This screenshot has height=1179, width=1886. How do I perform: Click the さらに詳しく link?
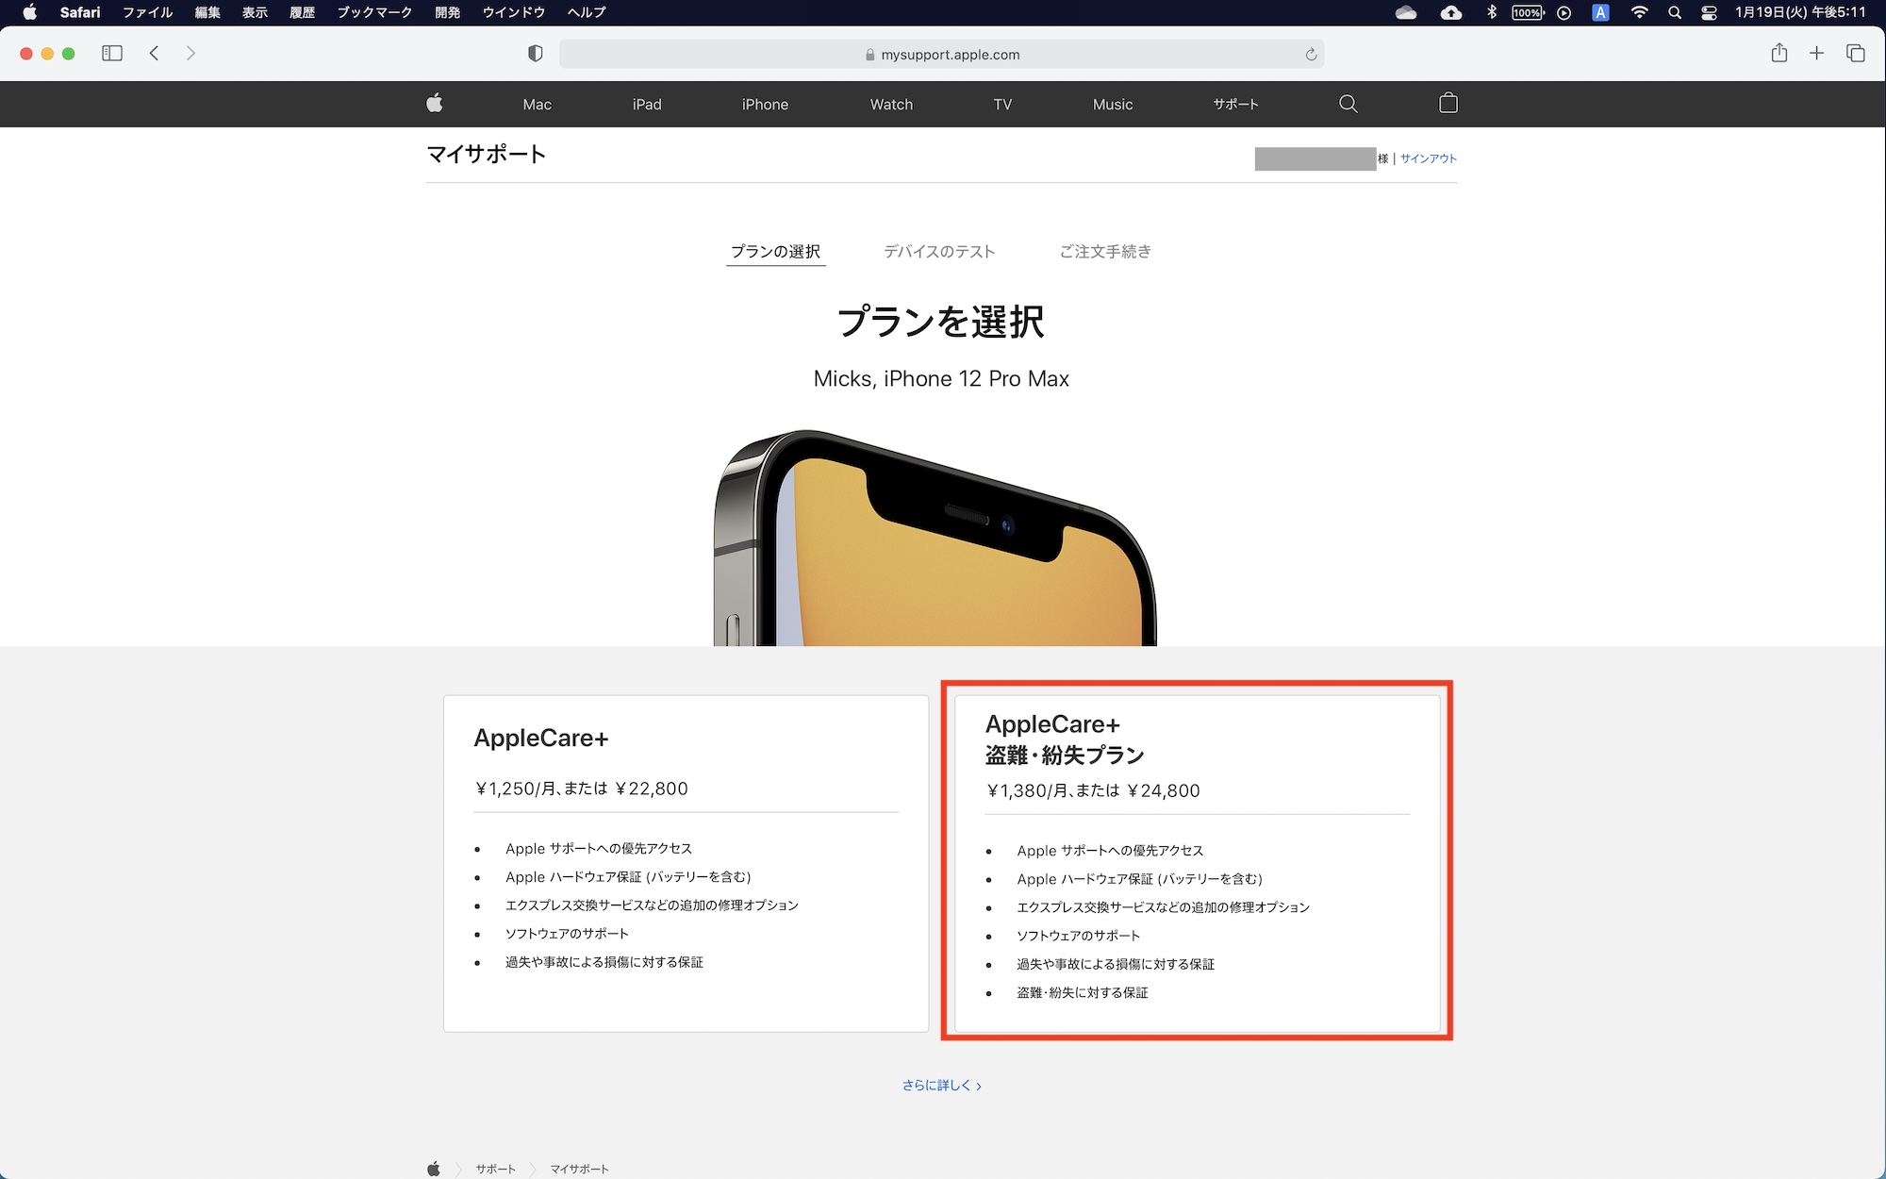pyautogui.click(x=941, y=1086)
